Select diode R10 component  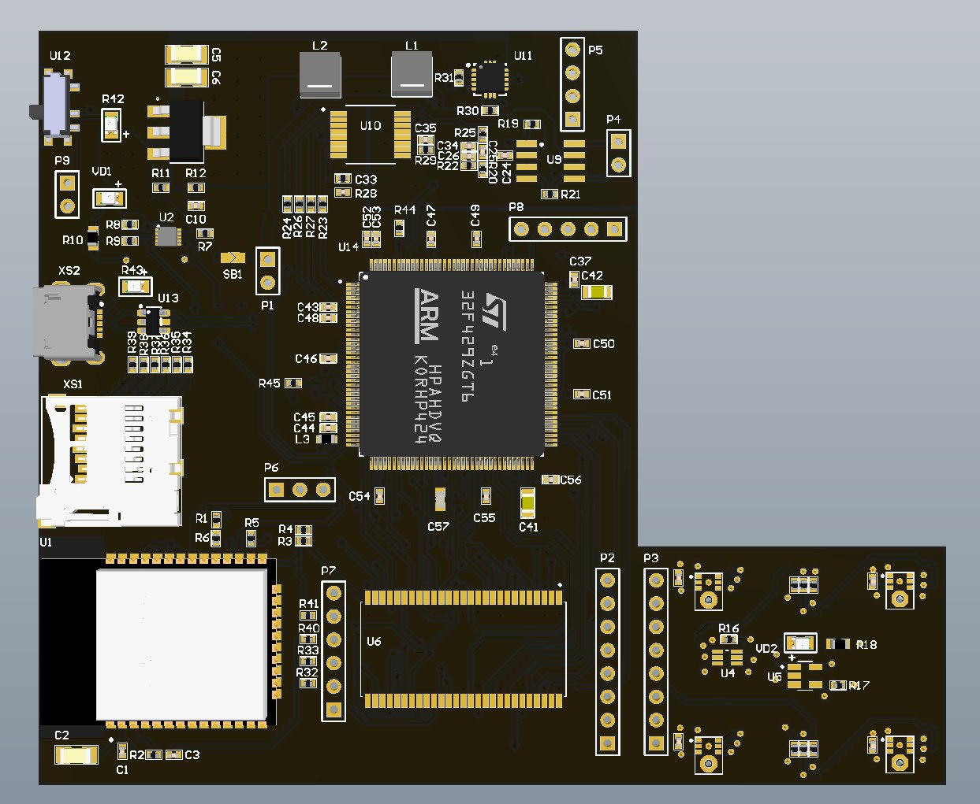pyautogui.click(x=93, y=239)
